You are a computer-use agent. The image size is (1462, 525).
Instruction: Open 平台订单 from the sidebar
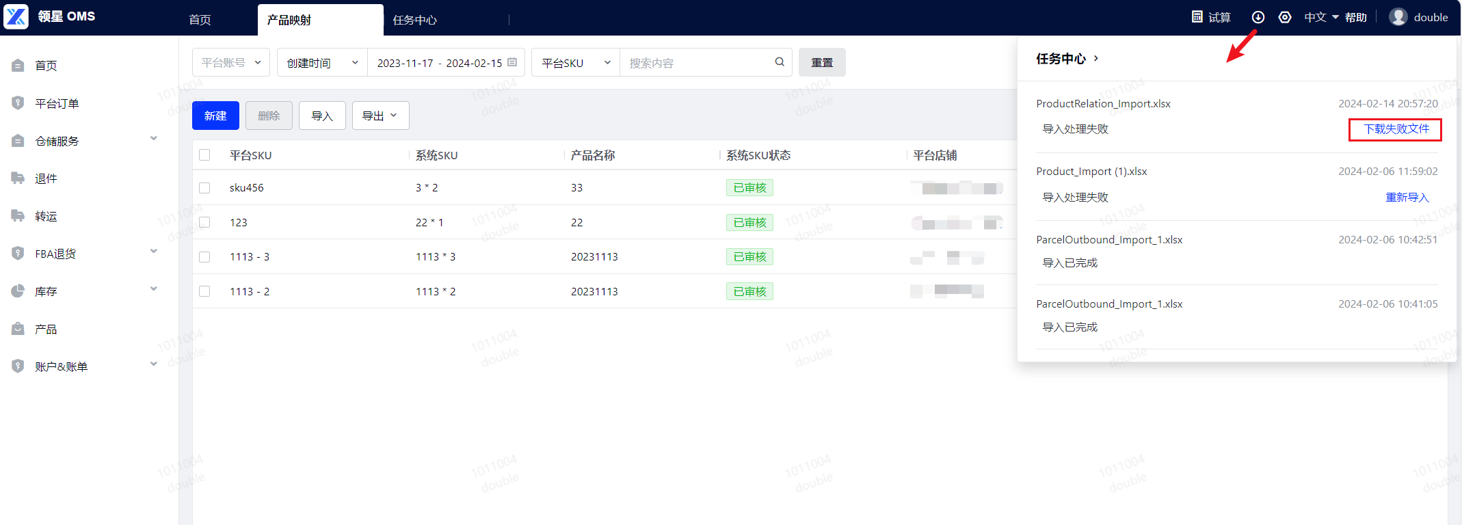point(57,103)
